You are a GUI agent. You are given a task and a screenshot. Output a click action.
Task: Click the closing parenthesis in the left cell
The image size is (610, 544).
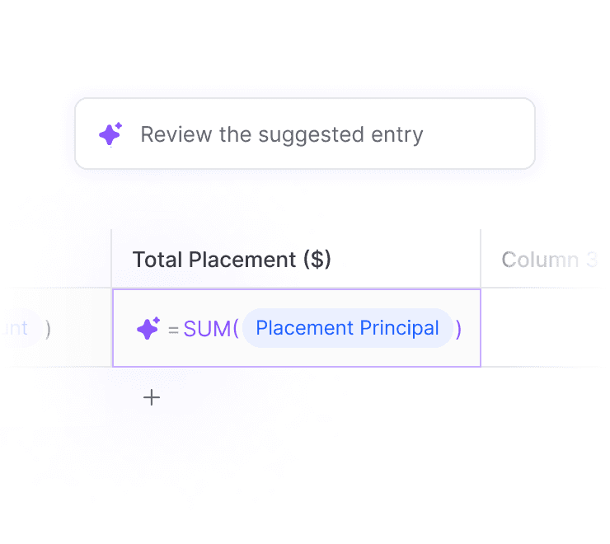tap(48, 329)
